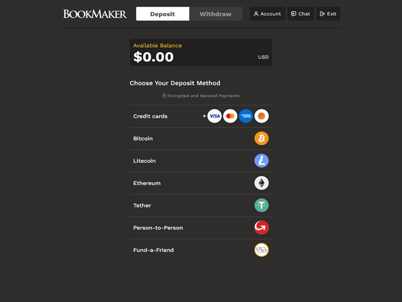
Task: Choose the Person-to-Person method label
Action: (158, 228)
